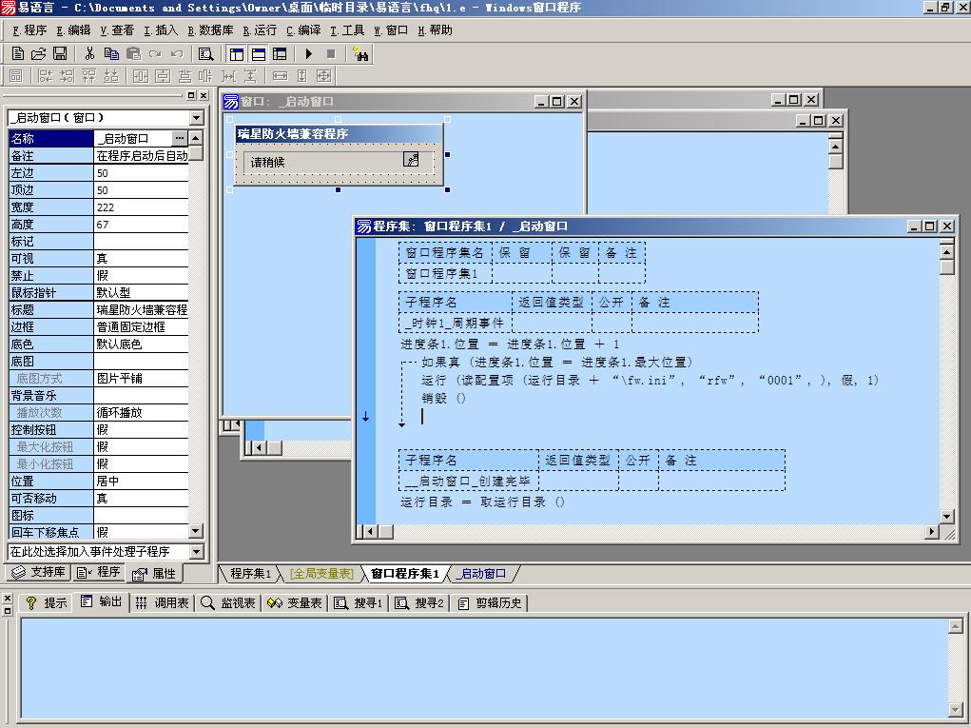Click the 边框 property value 普通固定边框
The image size is (971, 728).
pyautogui.click(x=141, y=327)
